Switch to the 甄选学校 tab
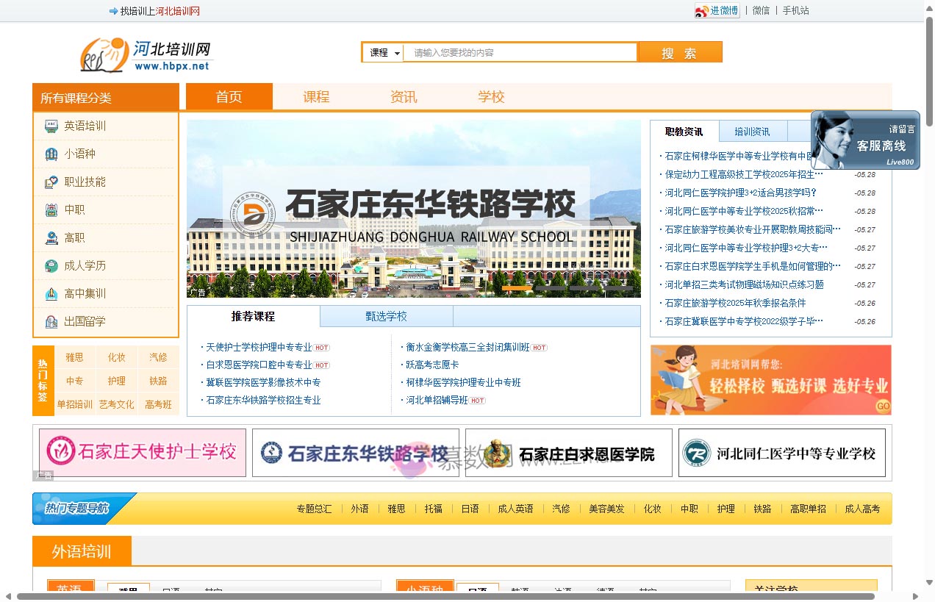 [x=387, y=315]
